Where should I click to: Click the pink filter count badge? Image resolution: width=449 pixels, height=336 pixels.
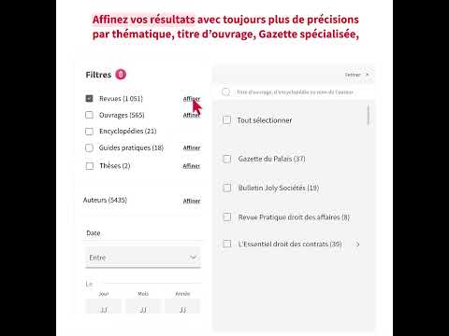[x=121, y=75]
